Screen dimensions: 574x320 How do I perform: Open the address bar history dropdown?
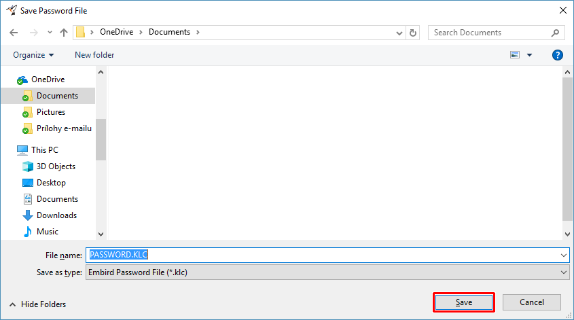[x=399, y=33]
